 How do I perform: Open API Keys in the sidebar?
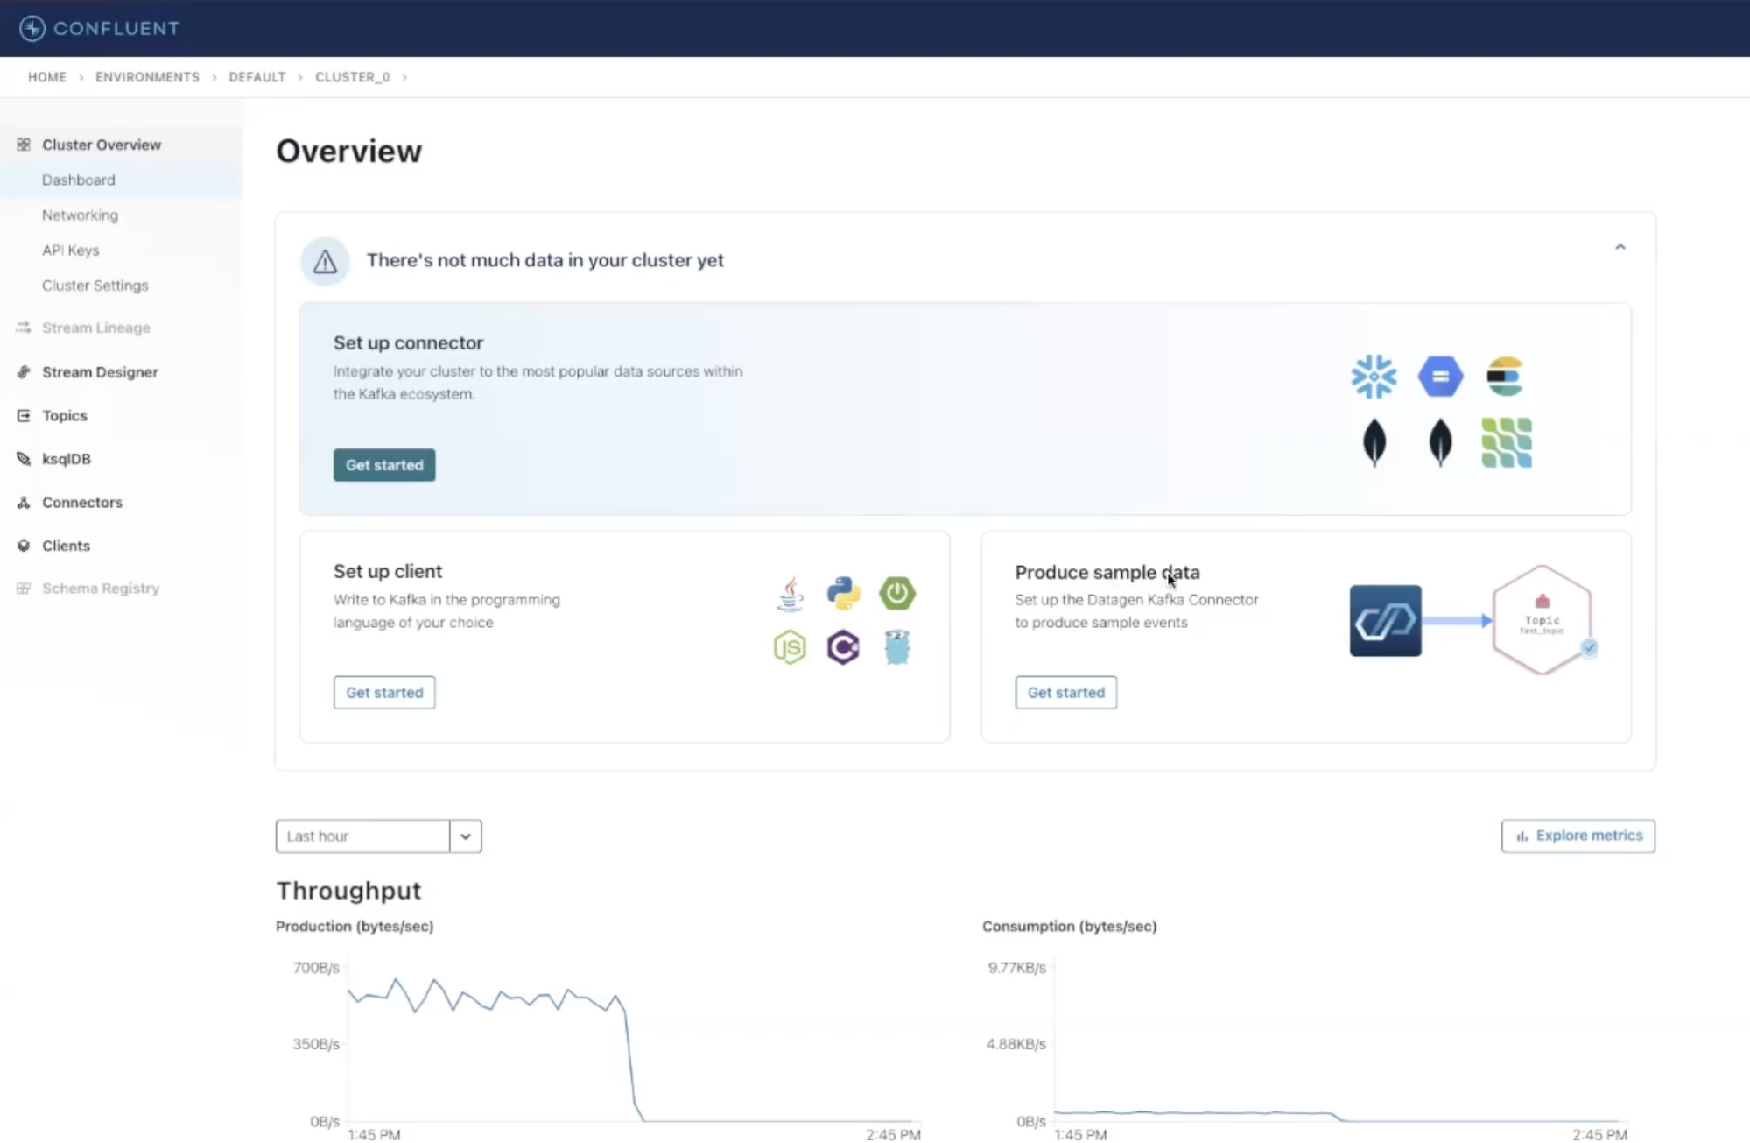pyautogui.click(x=71, y=250)
